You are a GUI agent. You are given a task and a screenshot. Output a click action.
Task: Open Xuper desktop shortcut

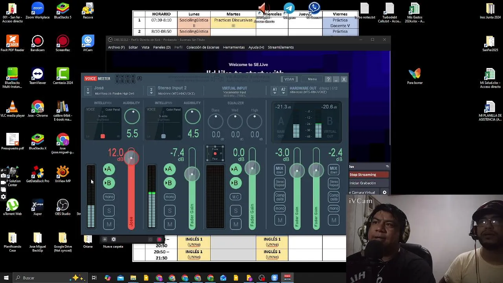coord(38,207)
